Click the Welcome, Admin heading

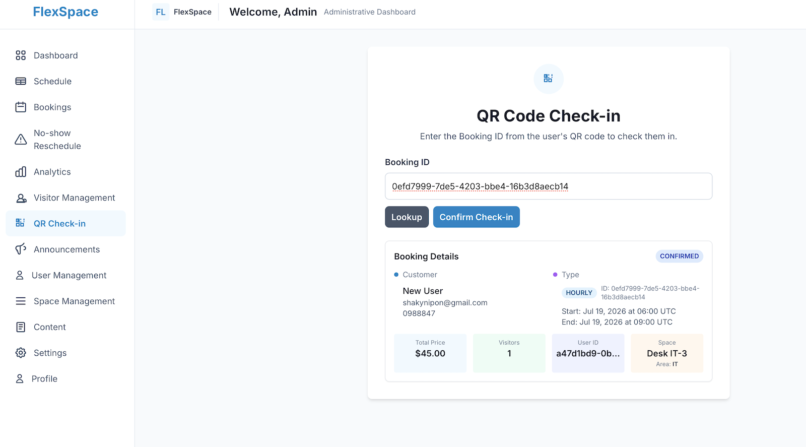[x=273, y=12]
